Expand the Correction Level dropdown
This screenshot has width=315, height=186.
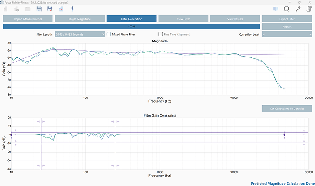click(287, 34)
